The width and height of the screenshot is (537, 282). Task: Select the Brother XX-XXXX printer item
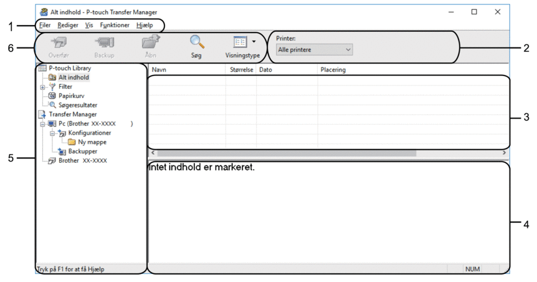tap(82, 160)
